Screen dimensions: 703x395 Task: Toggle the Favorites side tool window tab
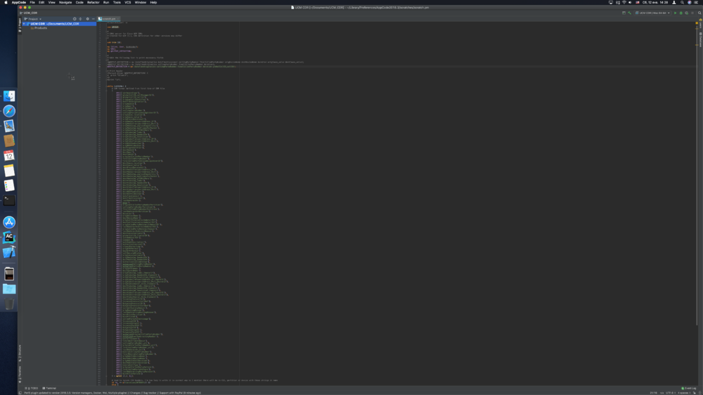[x=20, y=375]
